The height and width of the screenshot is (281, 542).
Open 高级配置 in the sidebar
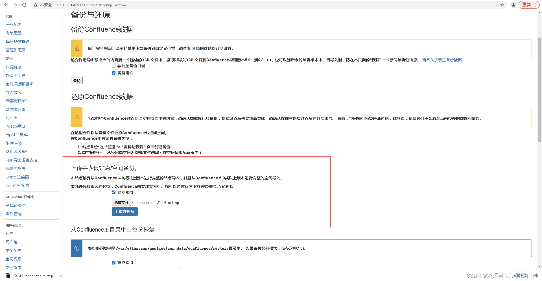pos(14,33)
